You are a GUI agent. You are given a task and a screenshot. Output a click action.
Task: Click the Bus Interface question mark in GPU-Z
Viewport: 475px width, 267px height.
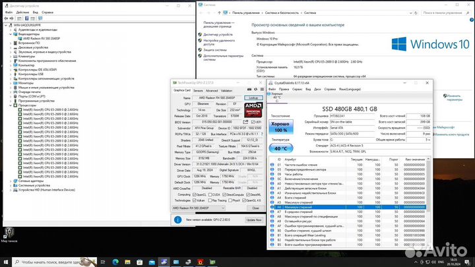pyautogui.click(x=262, y=134)
